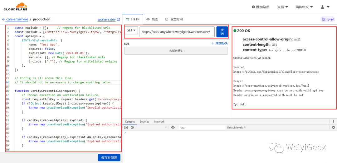Click the console execute script icon
Image resolution: width=337 pixels, height=163 pixels.
click(x=126, y=128)
